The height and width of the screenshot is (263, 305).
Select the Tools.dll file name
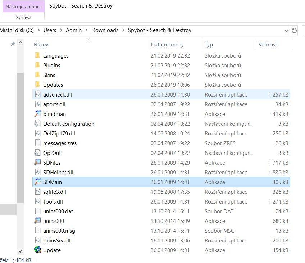click(53, 202)
